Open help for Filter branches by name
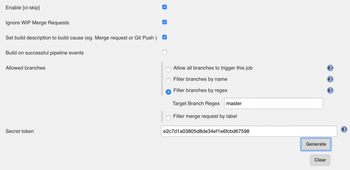The width and height of the screenshot is (350, 170). point(330,79)
